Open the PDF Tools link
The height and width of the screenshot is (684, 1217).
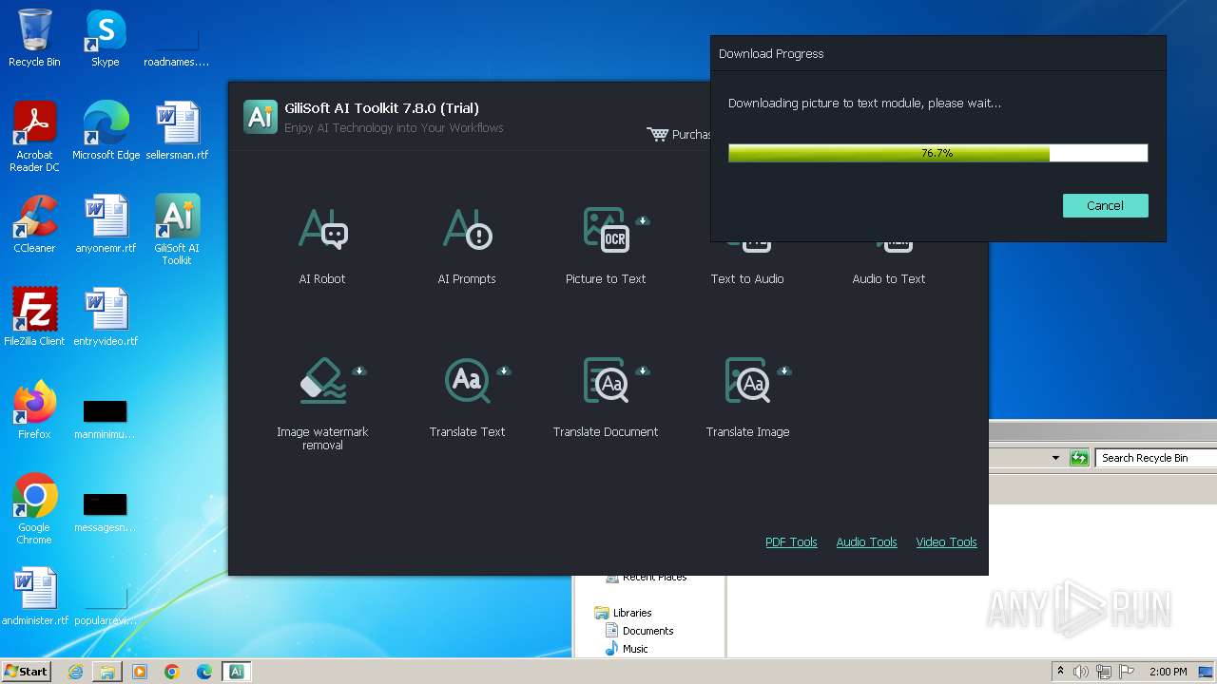tap(791, 541)
